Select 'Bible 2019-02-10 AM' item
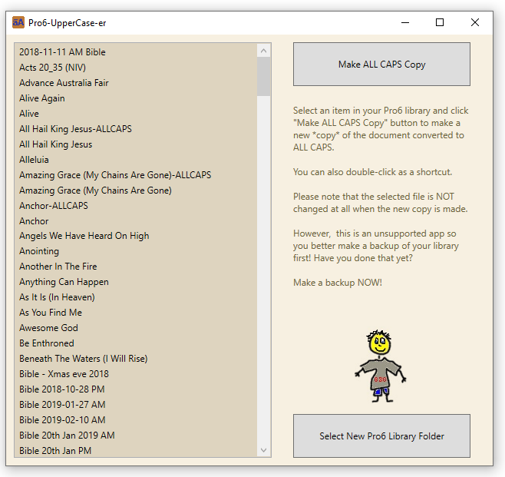 click(x=136, y=420)
